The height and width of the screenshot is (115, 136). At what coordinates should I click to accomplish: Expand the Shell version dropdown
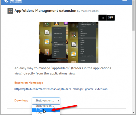pyautogui.click(x=46, y=101)
